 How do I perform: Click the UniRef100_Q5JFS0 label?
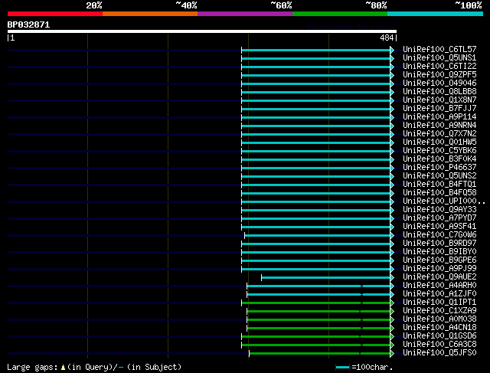click(439, 353)
